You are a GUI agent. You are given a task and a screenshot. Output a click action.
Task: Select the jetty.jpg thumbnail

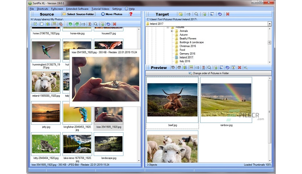[46, 113]
